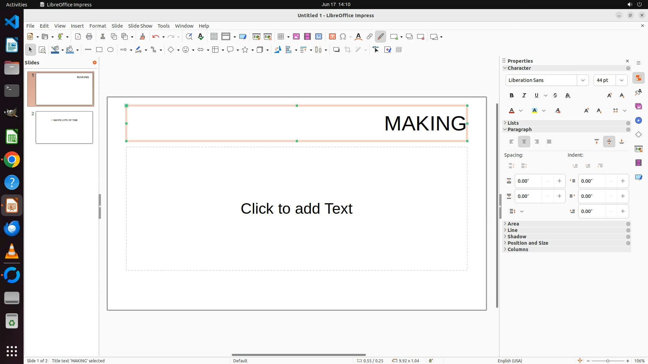Expand the Lists section
This screenshot has height=364, width=648.
click(x=513, y=123)
